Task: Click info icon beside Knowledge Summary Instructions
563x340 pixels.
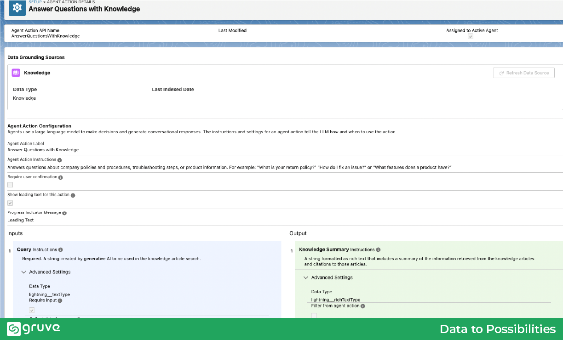Action: (x=378, y=250)
